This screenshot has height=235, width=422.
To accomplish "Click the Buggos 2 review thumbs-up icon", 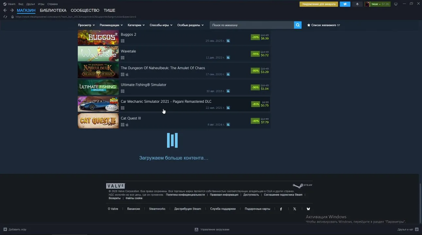I will 228,41.
